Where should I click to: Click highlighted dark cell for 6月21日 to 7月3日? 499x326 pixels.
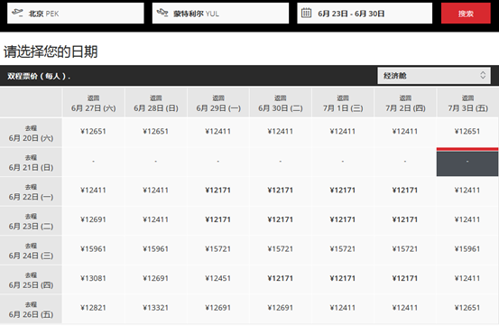(467, 162)
